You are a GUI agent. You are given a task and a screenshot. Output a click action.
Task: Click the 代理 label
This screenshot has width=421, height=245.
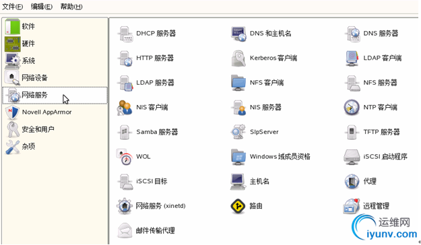(370, 182)
